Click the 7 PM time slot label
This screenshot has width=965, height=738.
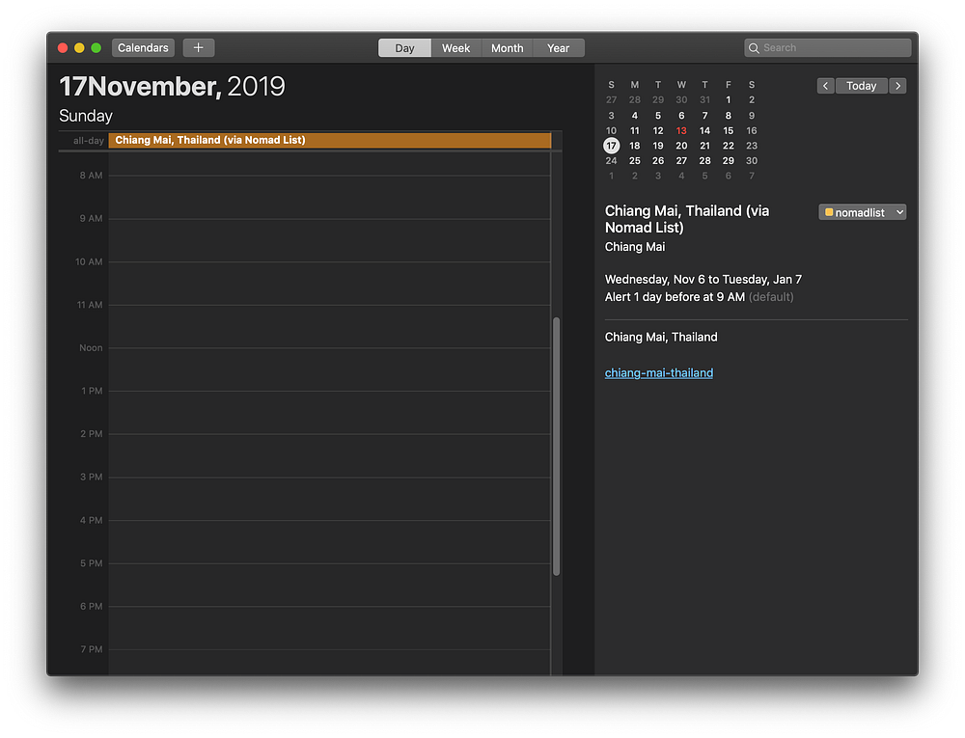click(x=91, y=649)
